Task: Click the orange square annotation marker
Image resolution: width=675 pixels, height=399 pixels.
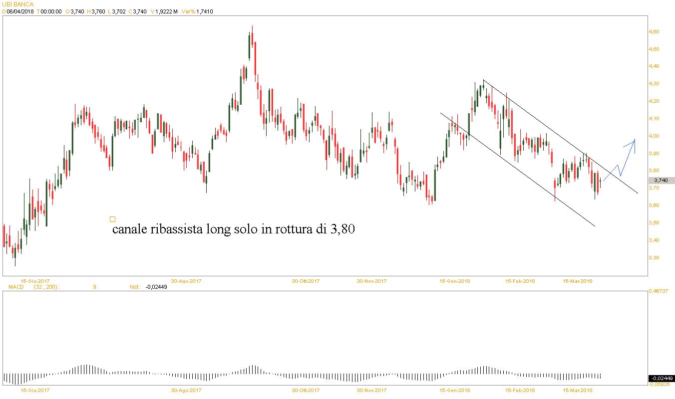Action: click(x=112, y=219)
